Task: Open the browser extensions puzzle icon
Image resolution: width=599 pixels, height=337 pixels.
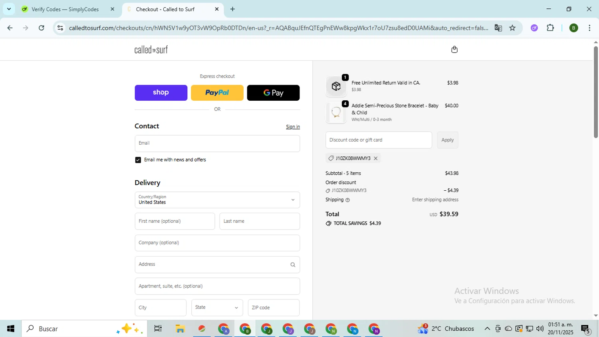Action: point(550,28)
